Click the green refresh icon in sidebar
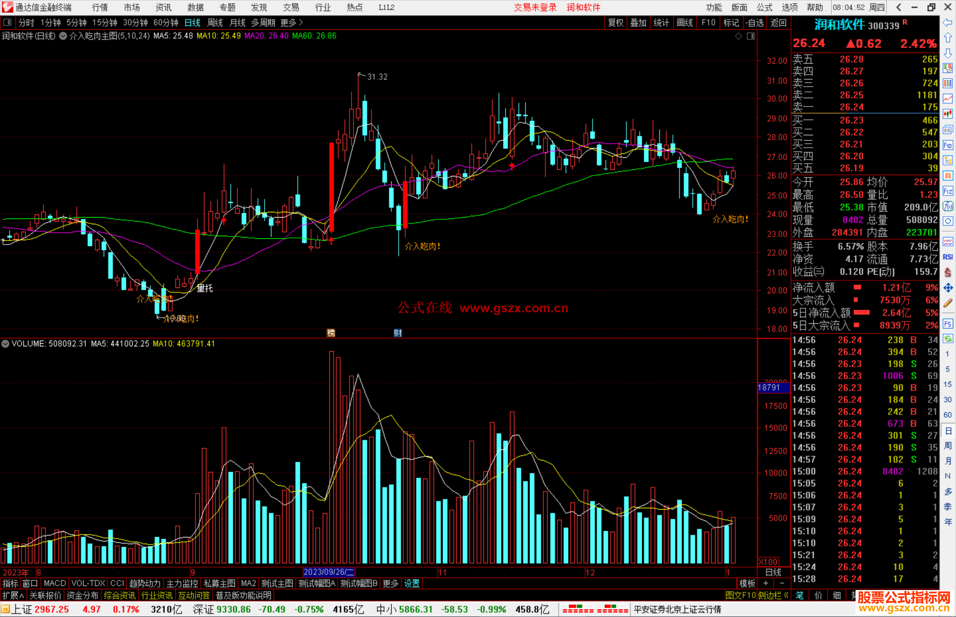This screenshot has height=617, width=956. [948, 339]
